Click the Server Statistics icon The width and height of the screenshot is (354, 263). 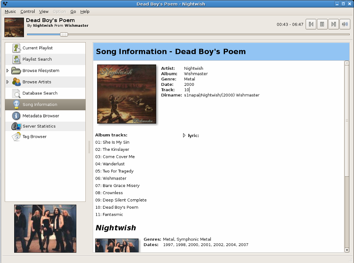click(16, 126)
